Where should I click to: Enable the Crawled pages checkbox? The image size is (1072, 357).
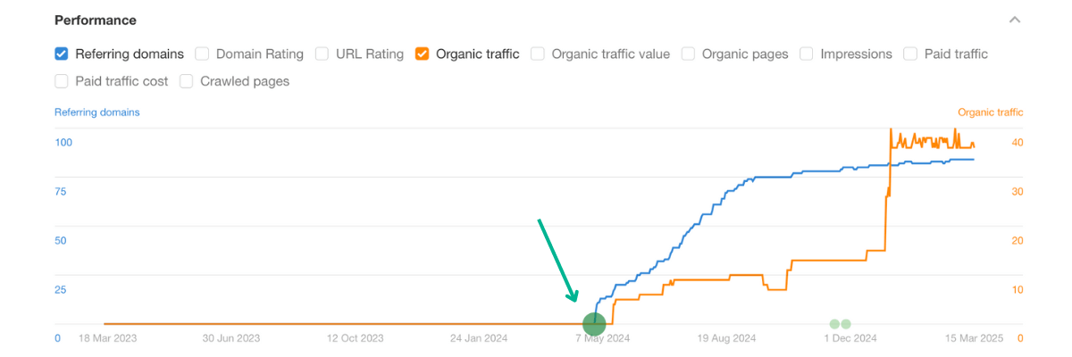pyautogui.click(x=187, y=81)
